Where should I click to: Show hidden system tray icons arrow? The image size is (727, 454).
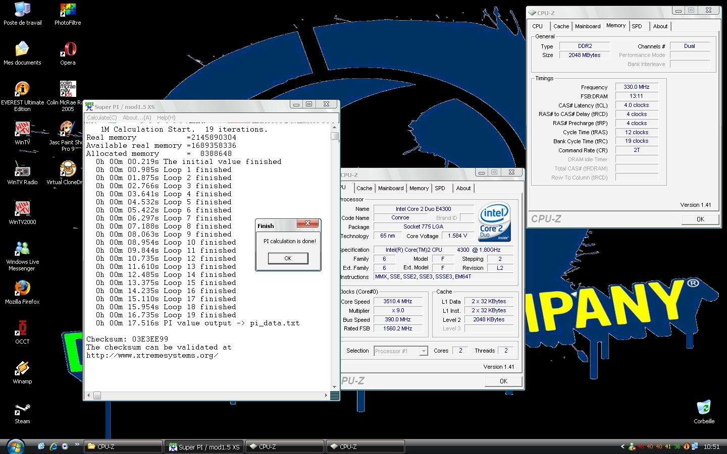pos(622,446)
